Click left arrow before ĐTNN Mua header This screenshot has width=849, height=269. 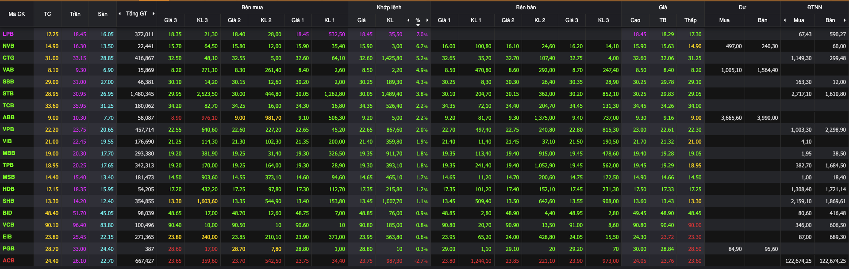(x=785, y=20)
